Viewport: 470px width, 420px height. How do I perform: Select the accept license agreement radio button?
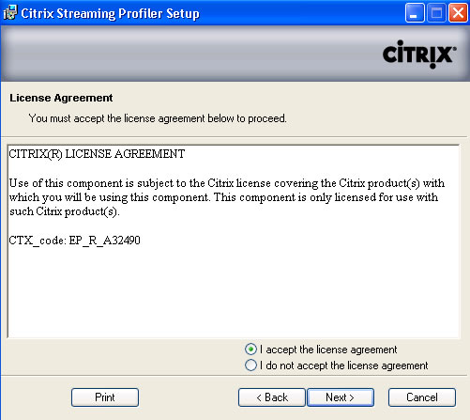(x=250, y=349)
